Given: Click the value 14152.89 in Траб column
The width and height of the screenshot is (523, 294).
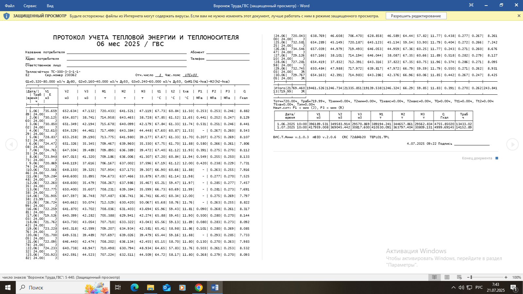Looking at the screenshot, I should 464,127.
